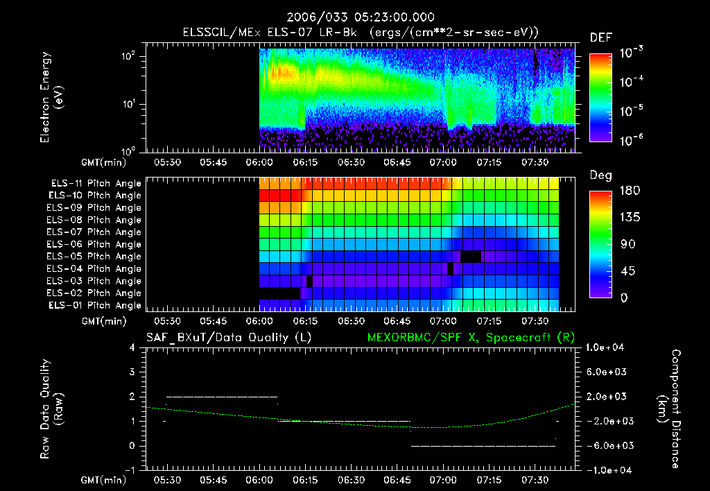Click the 1.0e+04 right axis value

(605, 347)
